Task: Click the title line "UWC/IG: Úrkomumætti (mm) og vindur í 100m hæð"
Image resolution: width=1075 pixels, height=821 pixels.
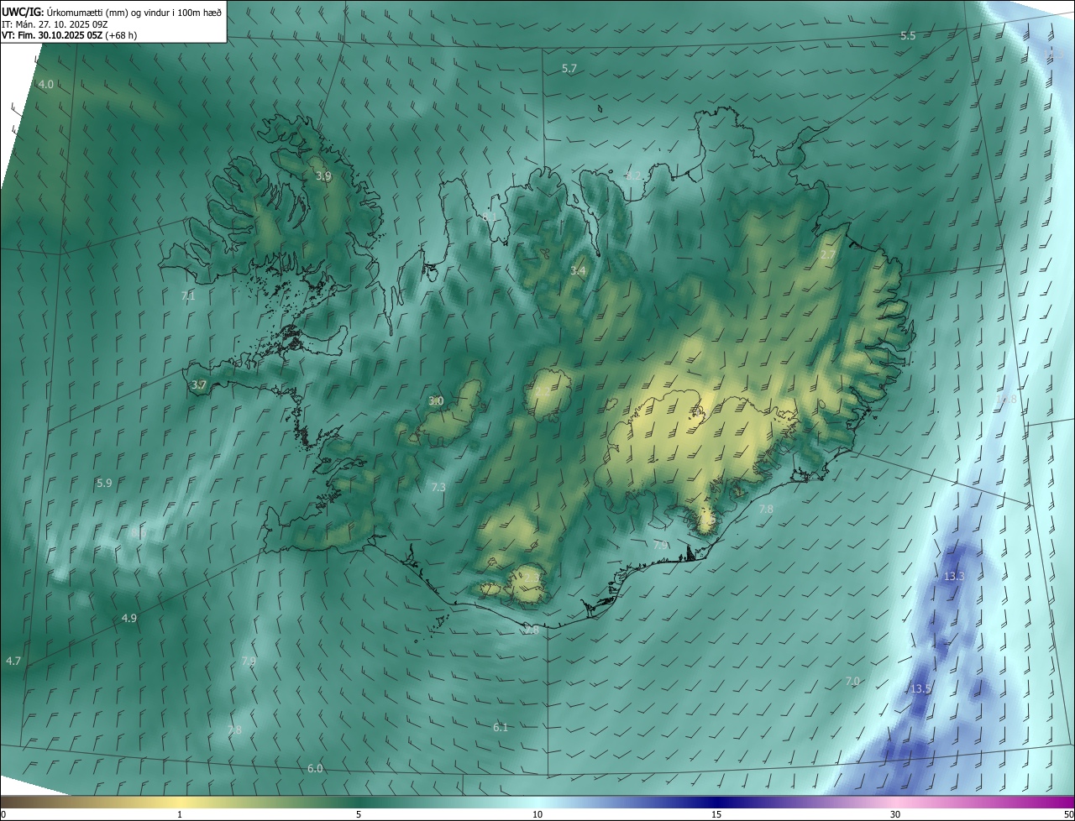Action: 113,11
